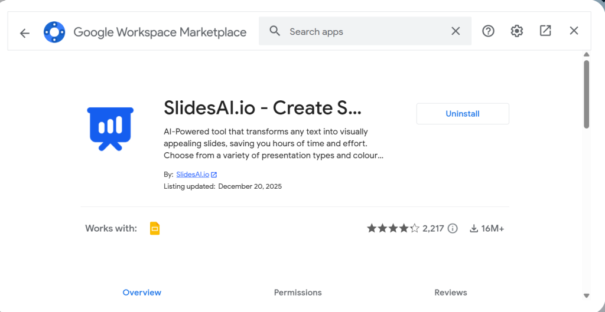Switch to the Reviews tab
The height and width of the screenshot is (312, 605).
451,293
